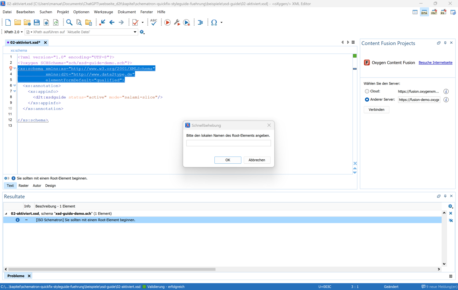Click the horizontal scrollbar in Resultate
The width and height of the screenshot is (458, 290).
(112, 269)
